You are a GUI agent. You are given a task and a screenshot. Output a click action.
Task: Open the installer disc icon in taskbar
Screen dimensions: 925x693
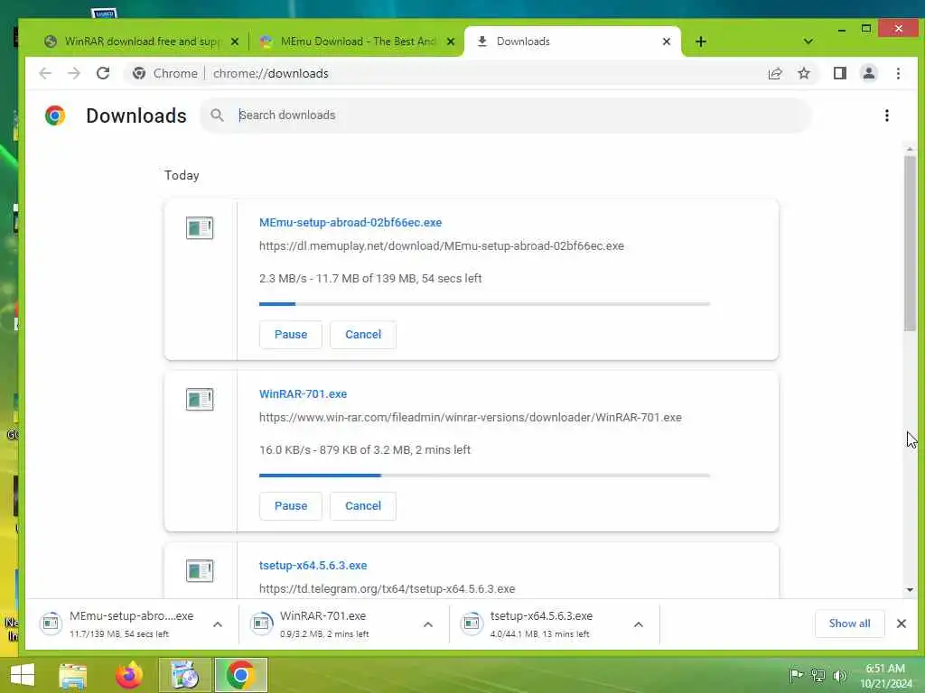point(184,675)
